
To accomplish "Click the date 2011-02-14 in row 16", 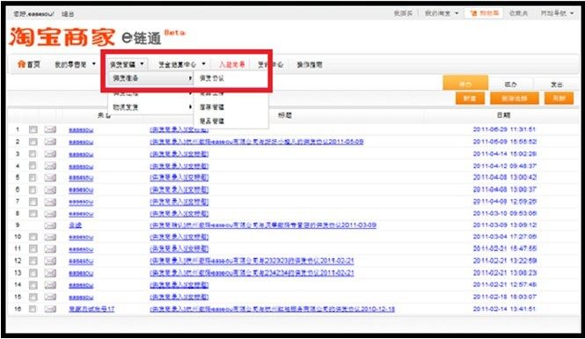I will tap(504, 309).
